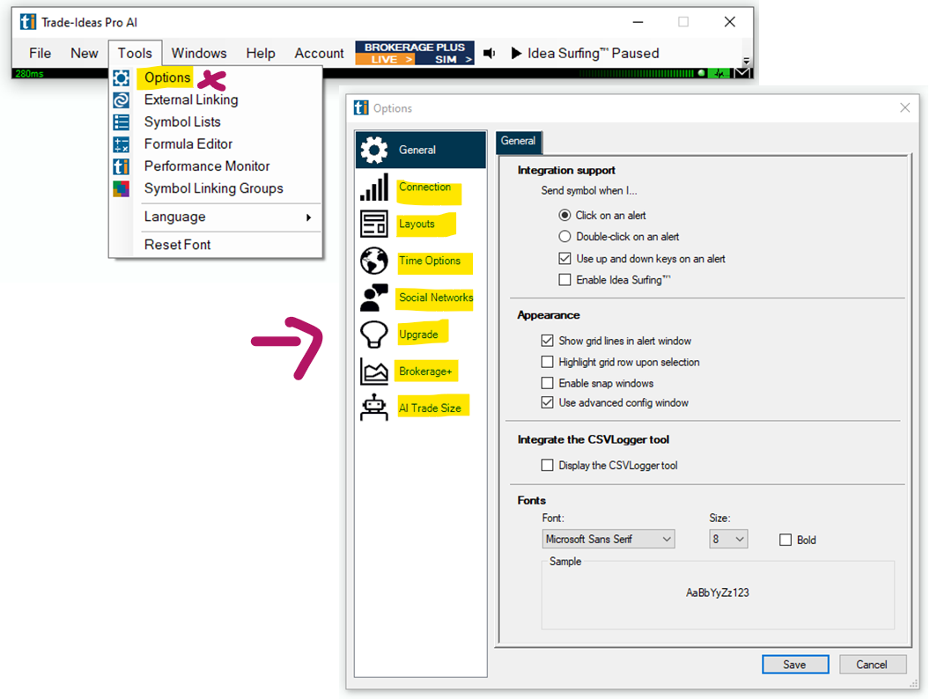Select the General gear icon in Options sidebar
The width and height of the screenshot is (930, 699).
point(374,150)
